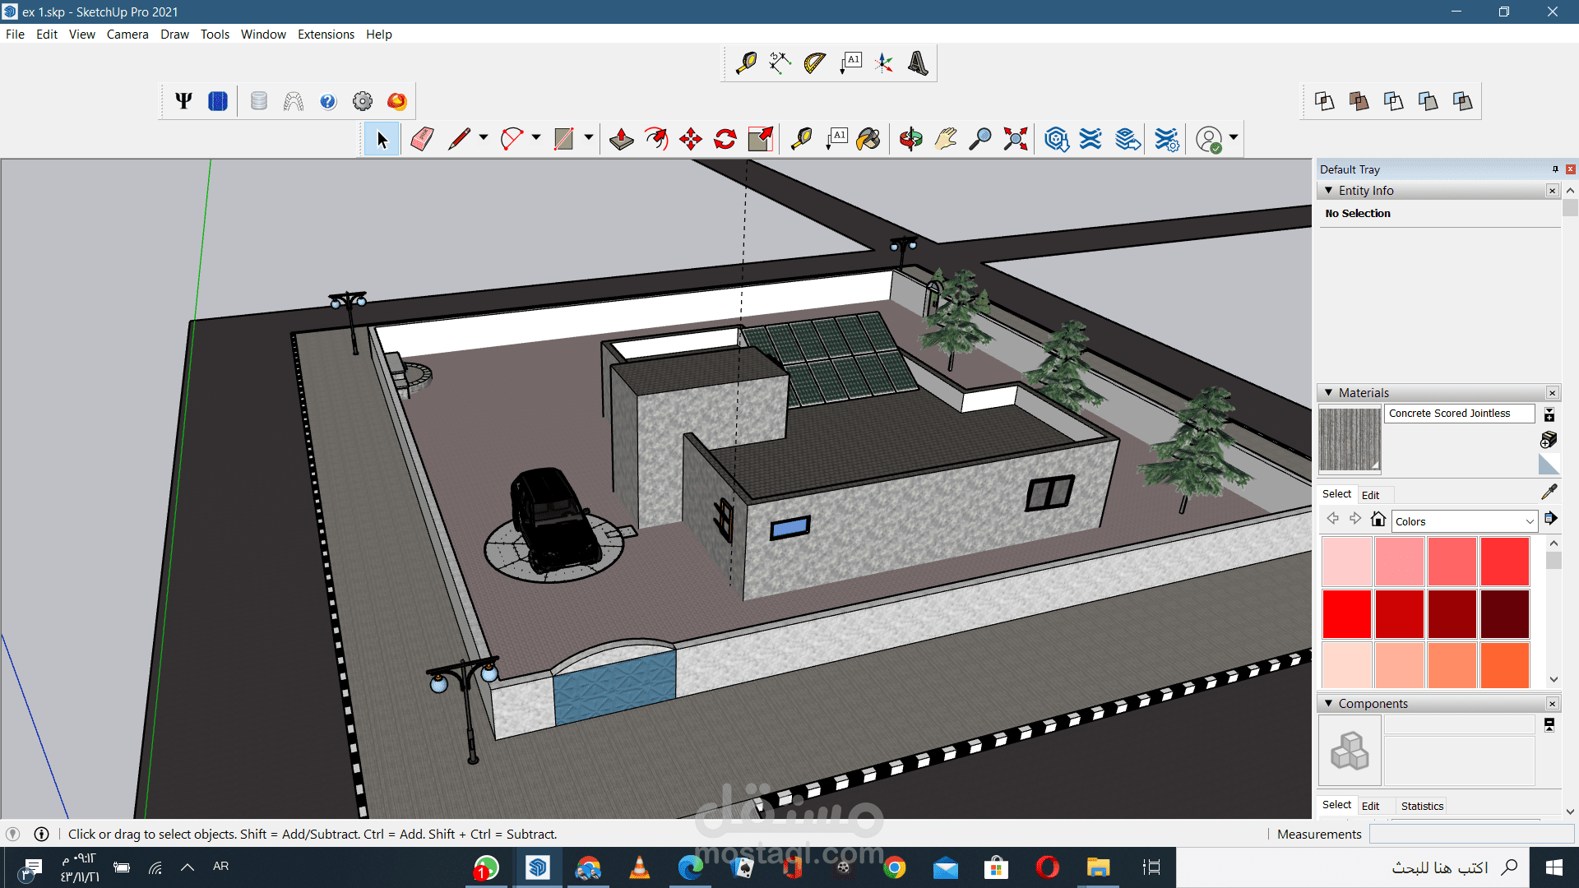
Task: Switch to Materials Edit tab
Action: coord(1370,495)
